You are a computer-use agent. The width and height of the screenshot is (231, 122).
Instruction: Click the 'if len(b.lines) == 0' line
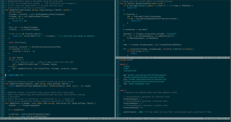(138, 51)
